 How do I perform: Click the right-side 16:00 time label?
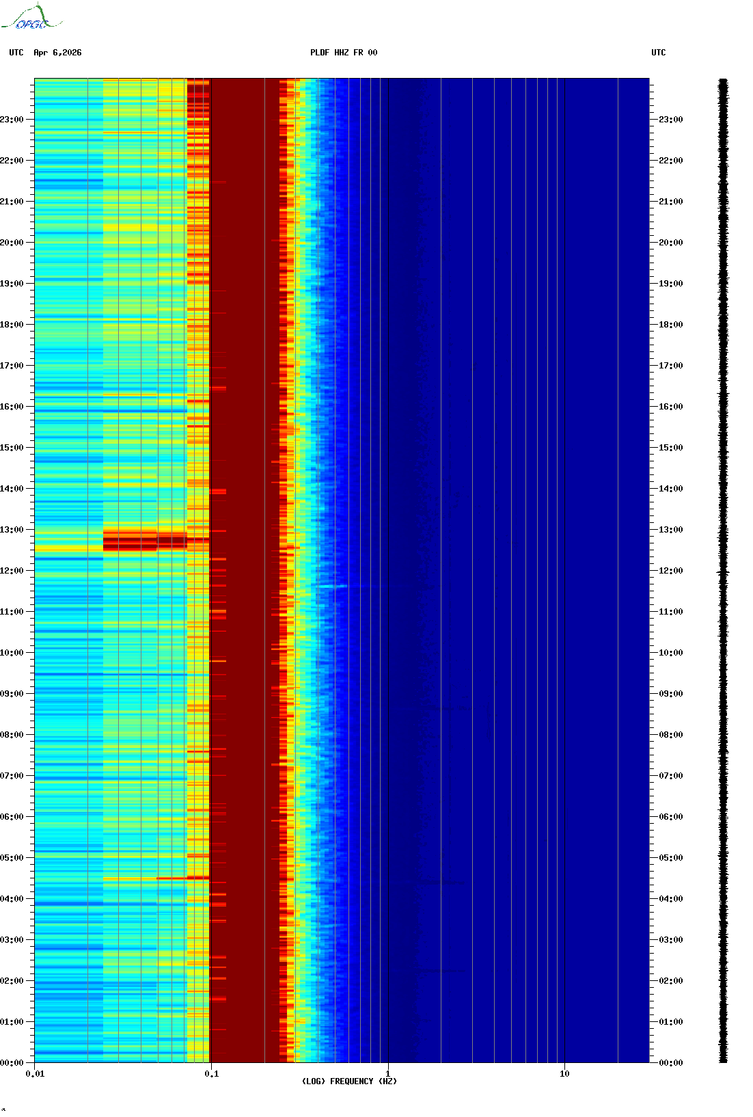coord(671,407)
